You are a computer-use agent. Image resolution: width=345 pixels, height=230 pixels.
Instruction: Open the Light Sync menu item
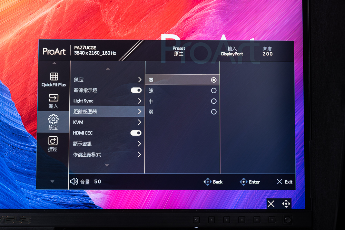[107, 101]
